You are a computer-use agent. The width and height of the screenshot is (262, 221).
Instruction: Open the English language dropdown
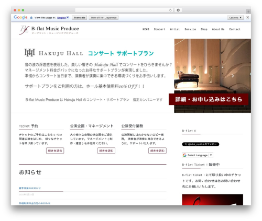click(63, 18)
